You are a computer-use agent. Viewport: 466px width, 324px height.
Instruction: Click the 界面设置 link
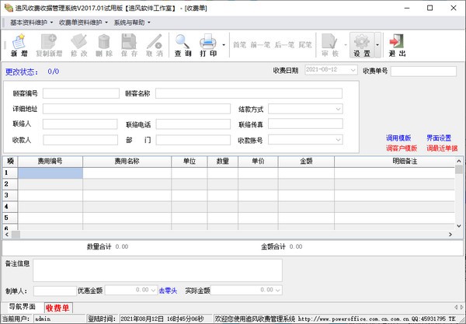(439, 138)
